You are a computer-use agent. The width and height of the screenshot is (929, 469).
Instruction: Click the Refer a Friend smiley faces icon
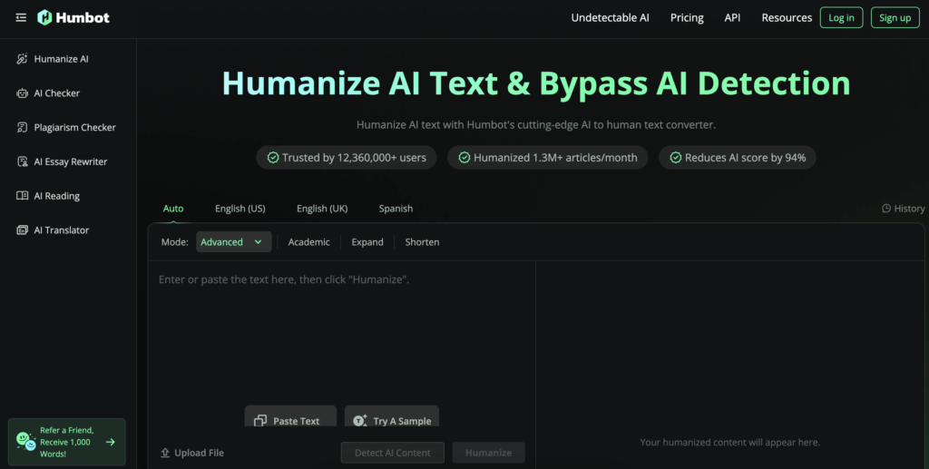[x=26, y=441]
